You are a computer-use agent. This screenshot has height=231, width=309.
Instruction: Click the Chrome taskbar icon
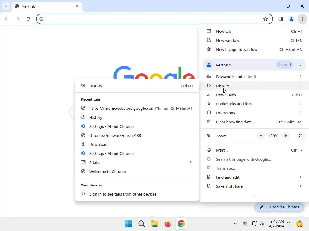[181, 224]
